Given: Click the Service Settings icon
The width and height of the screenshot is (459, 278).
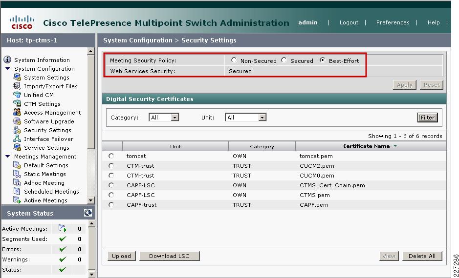Looking at the screenshot, I should pyautogui.click(x=17, y=147).
